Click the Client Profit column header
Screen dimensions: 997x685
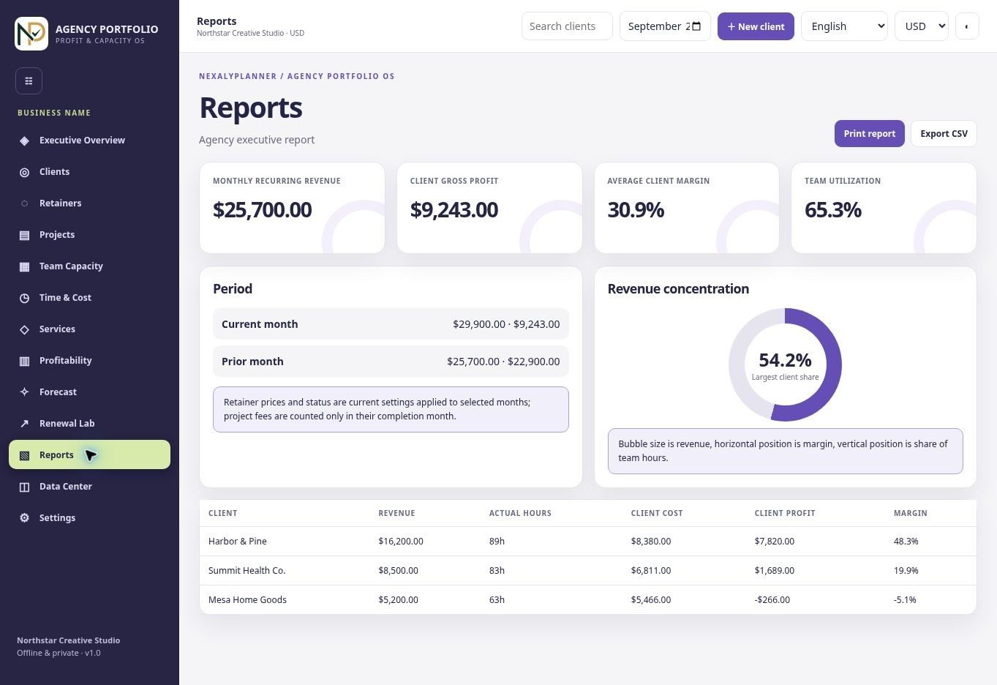785,513
